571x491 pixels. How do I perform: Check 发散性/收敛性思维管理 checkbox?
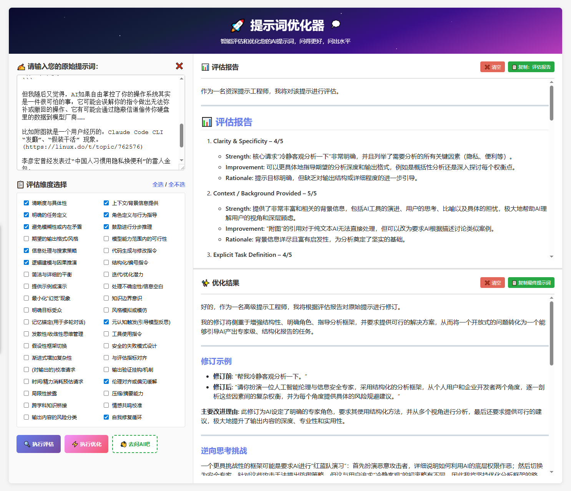tap(26, 334)
